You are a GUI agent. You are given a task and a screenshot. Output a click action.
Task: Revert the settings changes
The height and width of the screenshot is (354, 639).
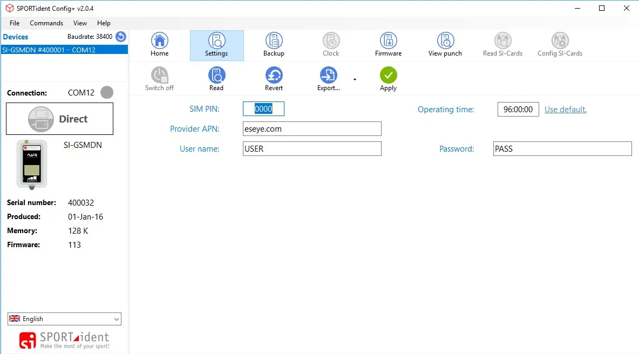point(274,79)
